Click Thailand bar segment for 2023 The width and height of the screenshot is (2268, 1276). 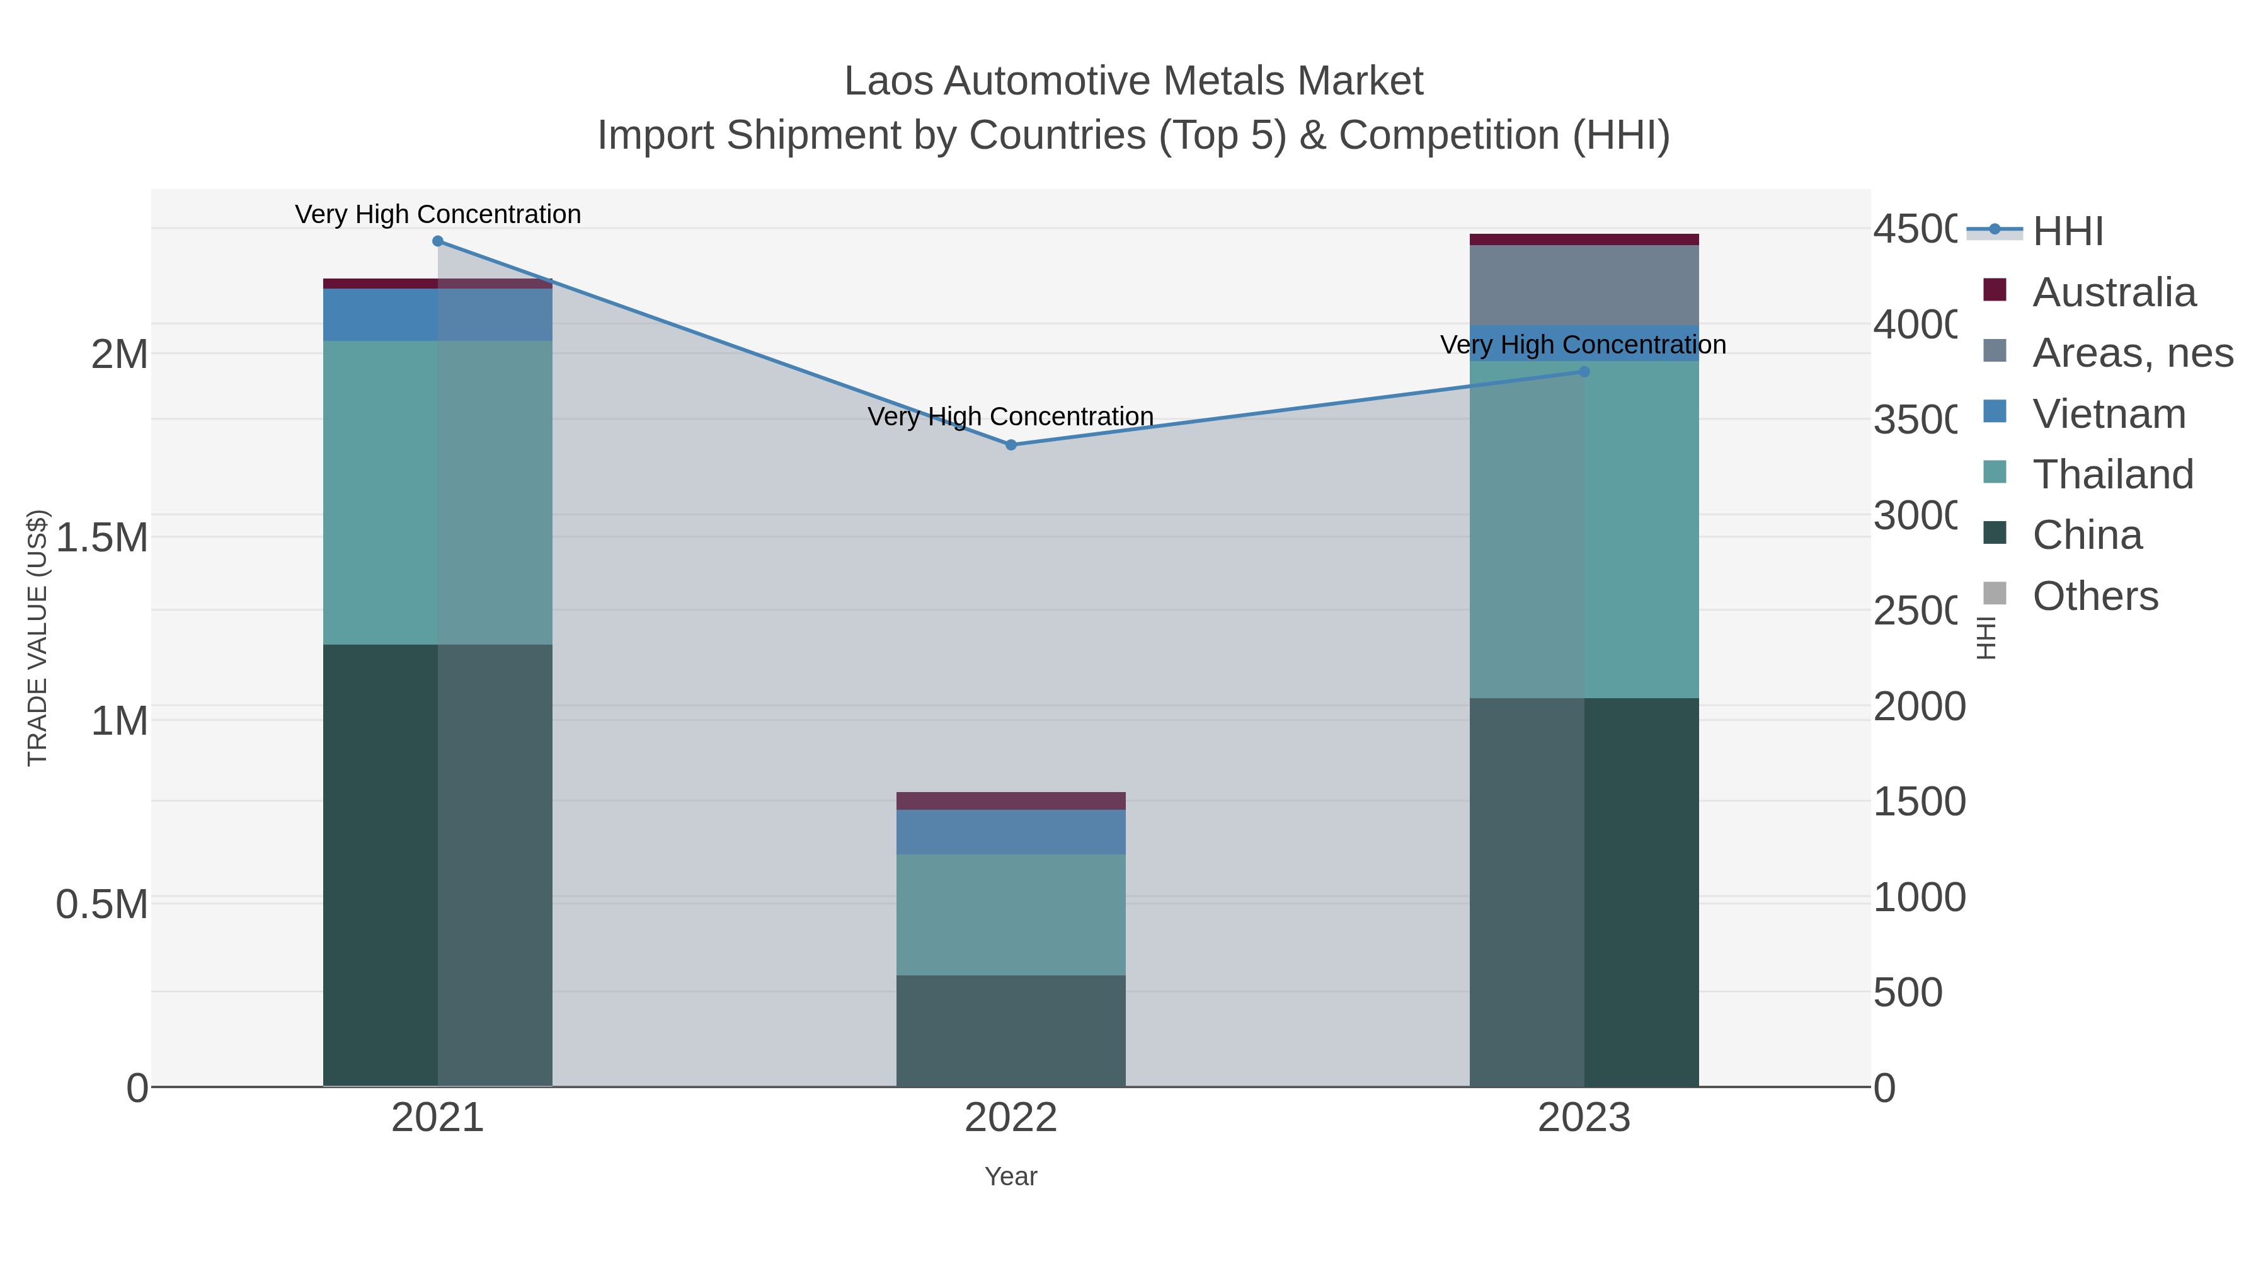pyautogui.click(x=1584, y=529)
